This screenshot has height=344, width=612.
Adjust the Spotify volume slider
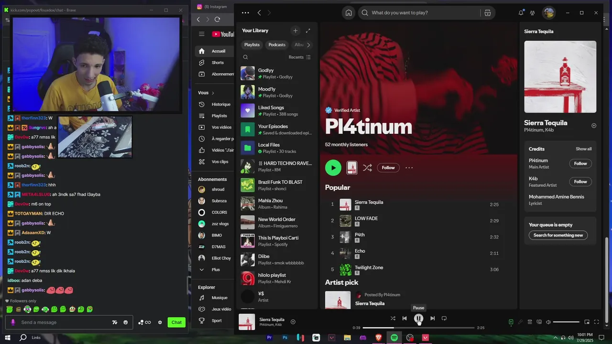[x=566, y=322]
